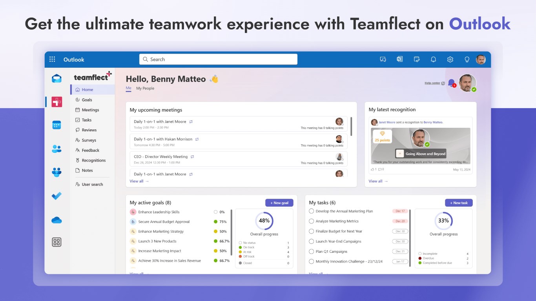
Task: Open the tips lightbulb icon
Action: (467, 60)
